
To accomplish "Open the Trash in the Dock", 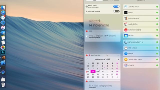I will 3,85.
